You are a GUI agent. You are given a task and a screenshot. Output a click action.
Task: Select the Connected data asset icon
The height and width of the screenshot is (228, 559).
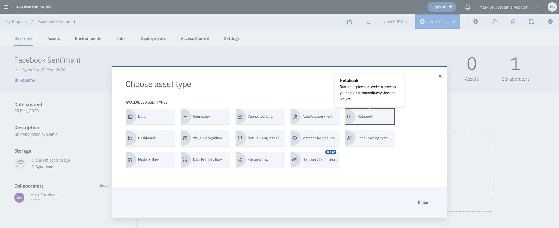[240, 117]
